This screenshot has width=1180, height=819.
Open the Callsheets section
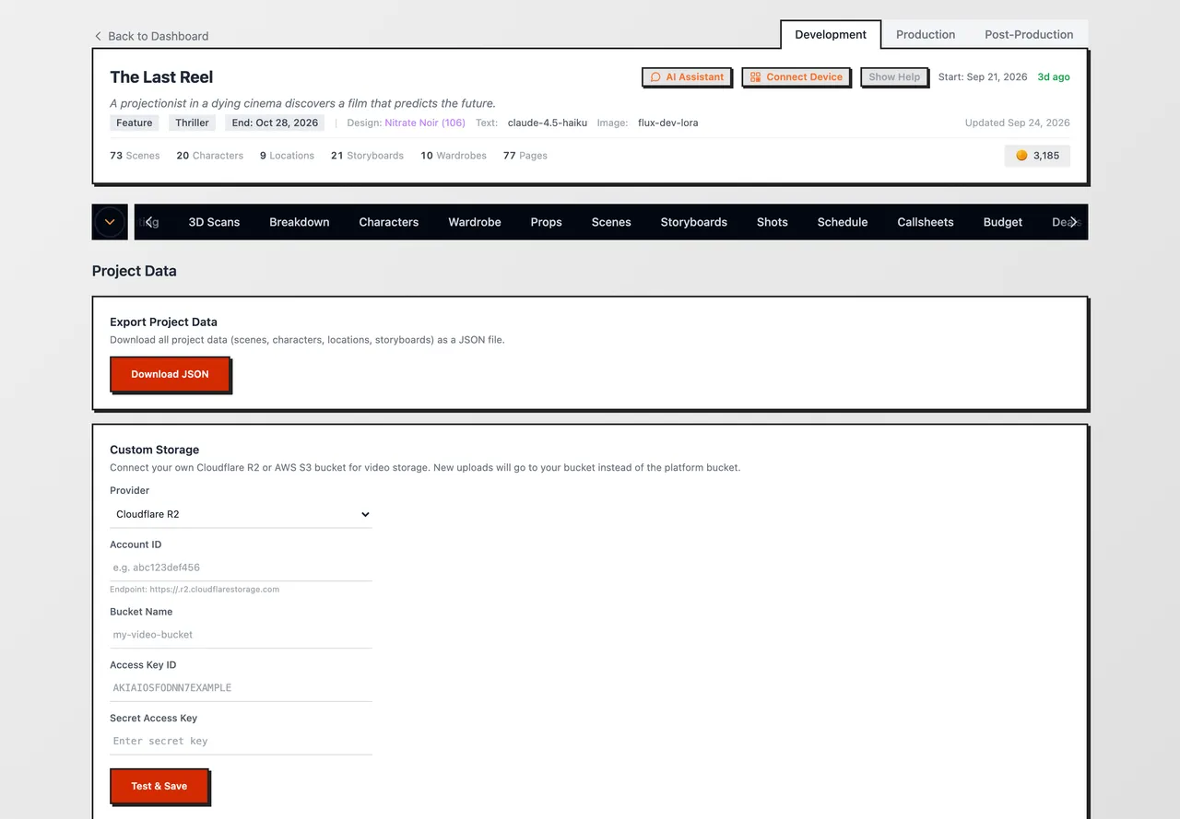[x=926, y=222]
